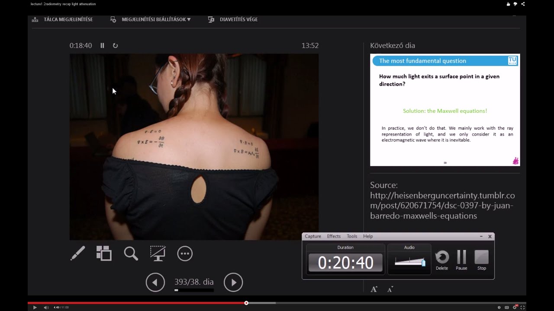Advance to the next slide arrow
Screen dimensions: 554x311
click(x=233, y=282)
